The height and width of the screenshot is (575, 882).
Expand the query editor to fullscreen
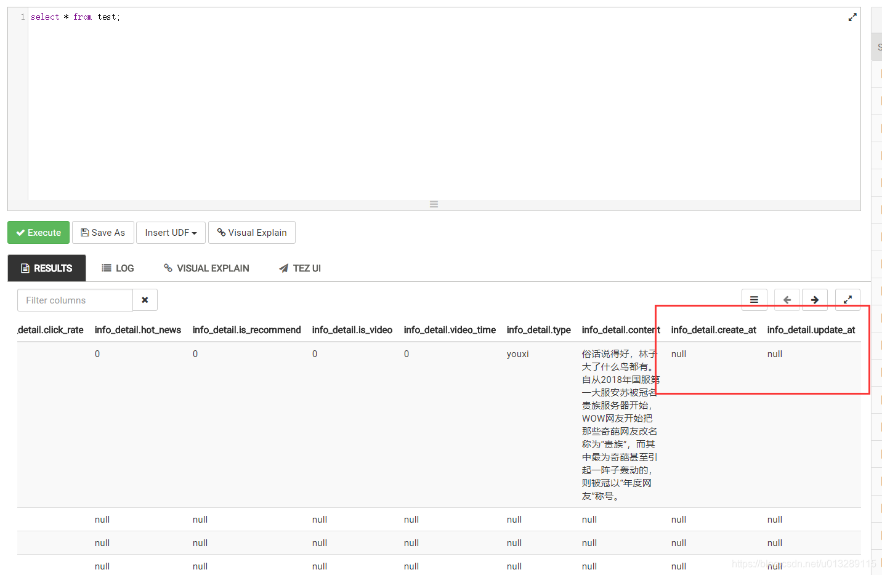[852, 17]
